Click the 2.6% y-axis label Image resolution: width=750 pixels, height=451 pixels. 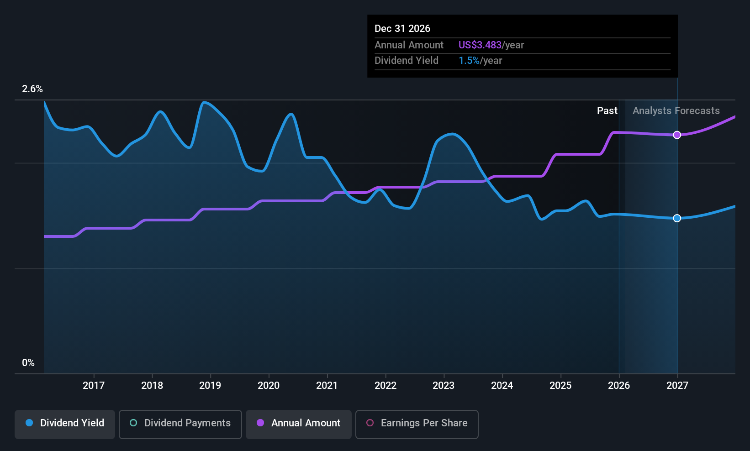tap(32, 89)
